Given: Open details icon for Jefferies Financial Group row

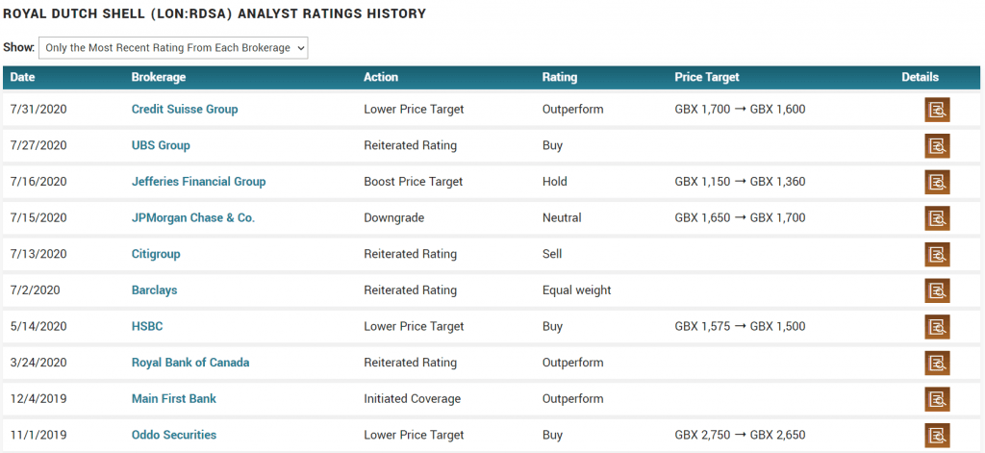Looking at the screenshot, I should (937, 182).
